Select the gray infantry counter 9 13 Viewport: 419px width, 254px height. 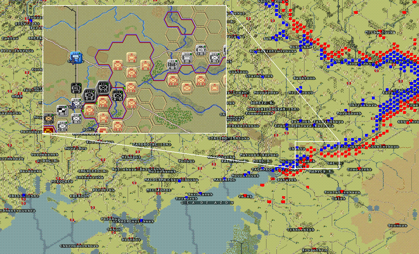[215, 57]
